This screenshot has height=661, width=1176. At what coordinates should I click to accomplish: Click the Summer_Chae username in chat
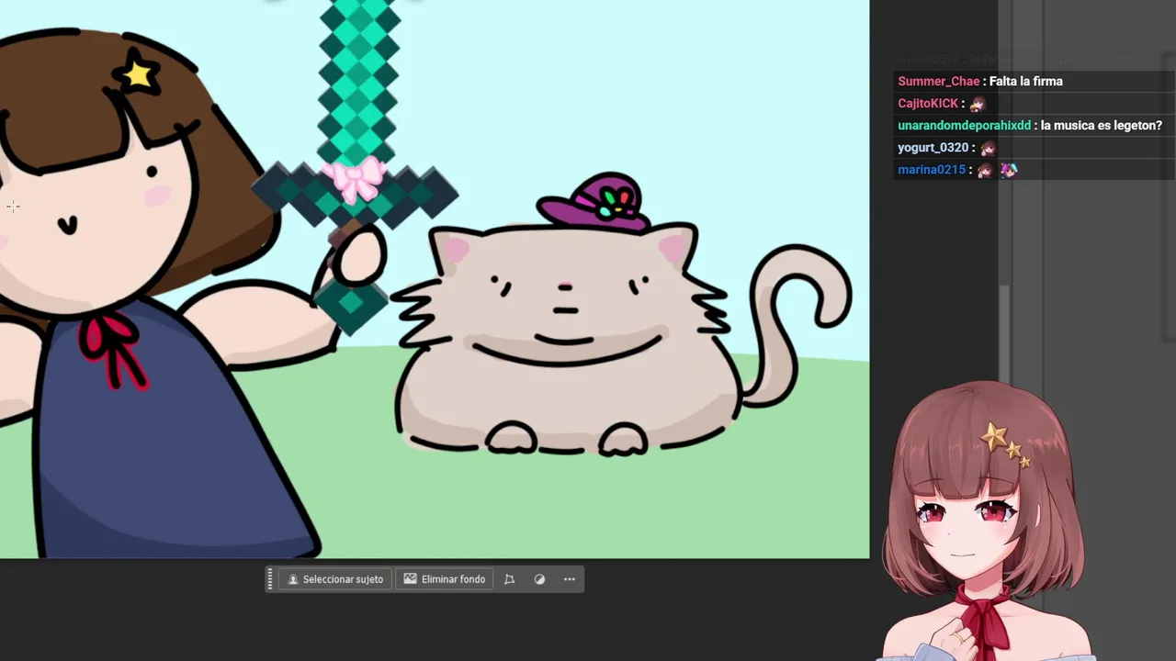(939, 82)
